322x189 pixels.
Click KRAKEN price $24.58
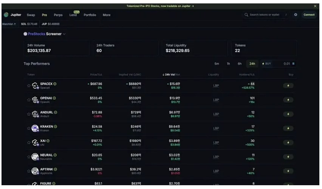click(97, 127)
